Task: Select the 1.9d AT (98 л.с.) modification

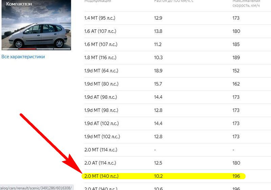Action: coord(101,97)
